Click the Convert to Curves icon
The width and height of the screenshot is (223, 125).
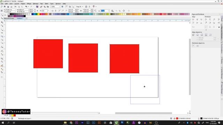coord(124,11)
